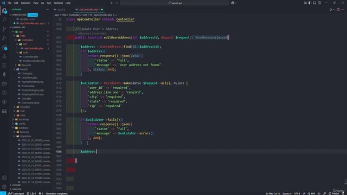This screenshot has height=195, width=347.
Task: Open the Run and Debug view
Action: pyautogui.click(x=4, y=38)
